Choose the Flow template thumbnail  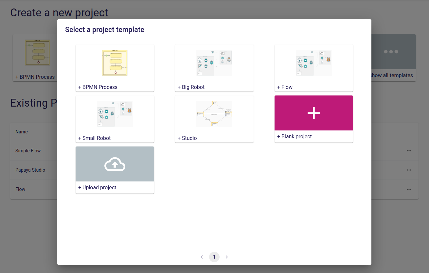[x=314, y=62]
